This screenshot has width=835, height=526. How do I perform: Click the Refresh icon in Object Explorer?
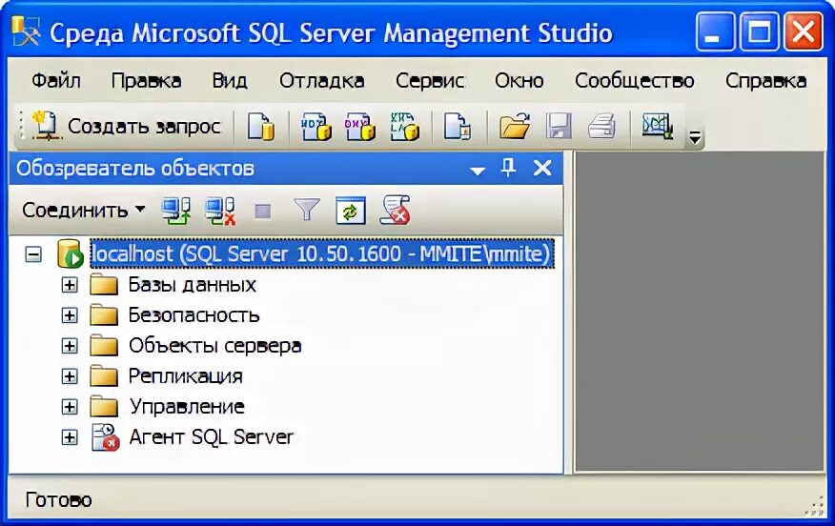tap(351, 211)
